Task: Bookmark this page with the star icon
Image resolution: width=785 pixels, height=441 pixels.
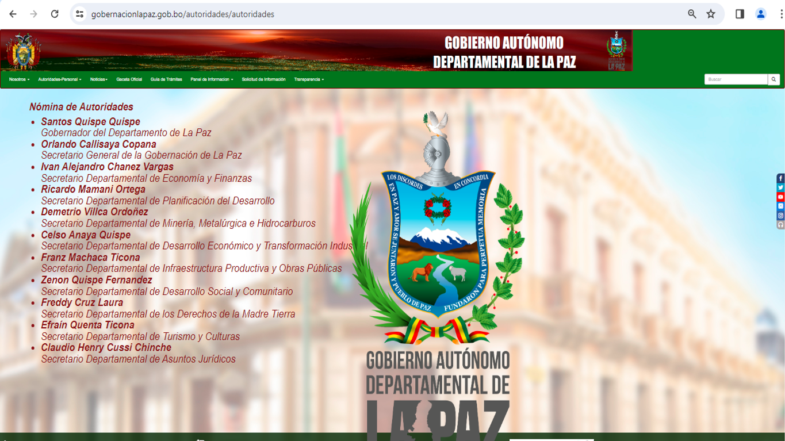Action: click(711, 14)
